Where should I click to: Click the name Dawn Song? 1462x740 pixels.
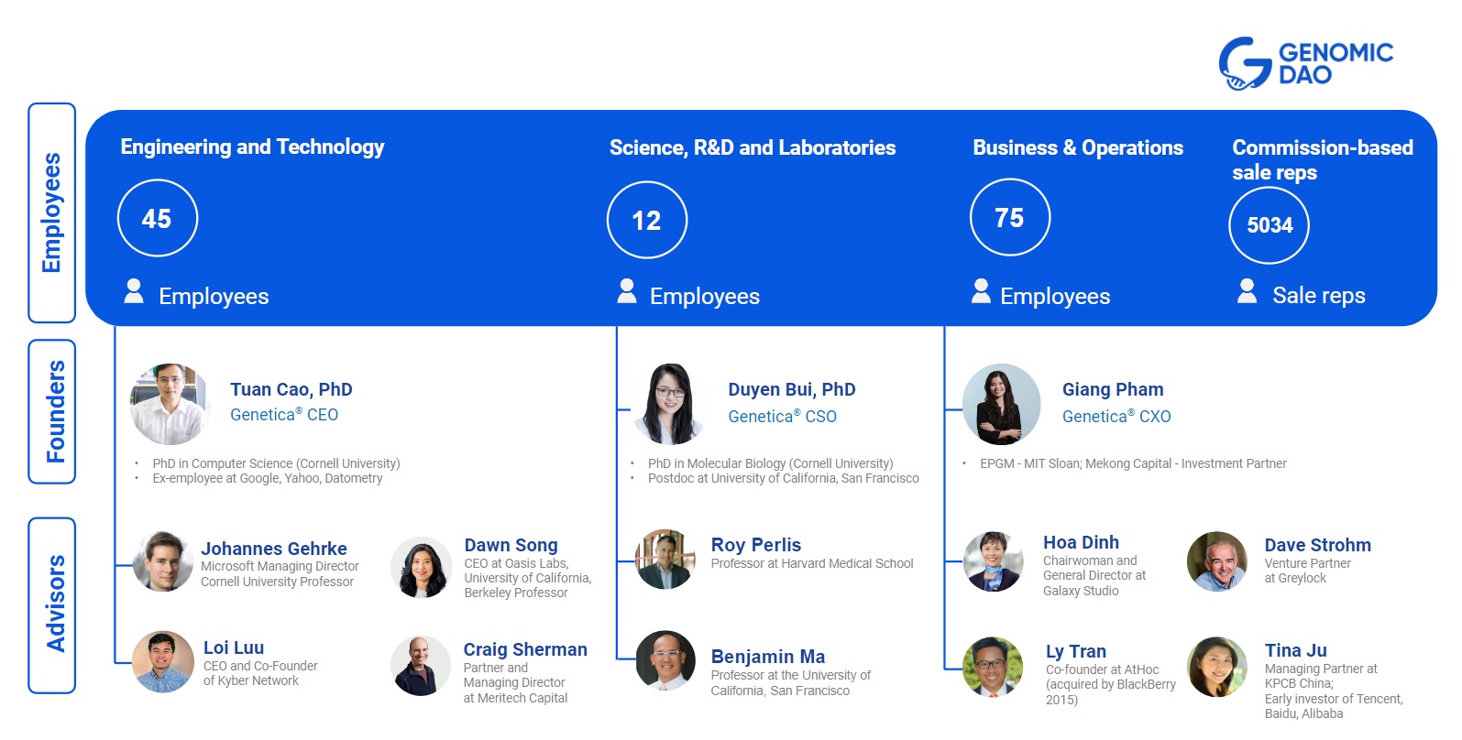(x=511, y=545)
